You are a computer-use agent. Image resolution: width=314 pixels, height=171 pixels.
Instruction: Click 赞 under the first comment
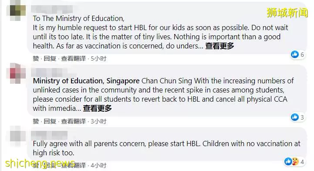tap(36, 58)
